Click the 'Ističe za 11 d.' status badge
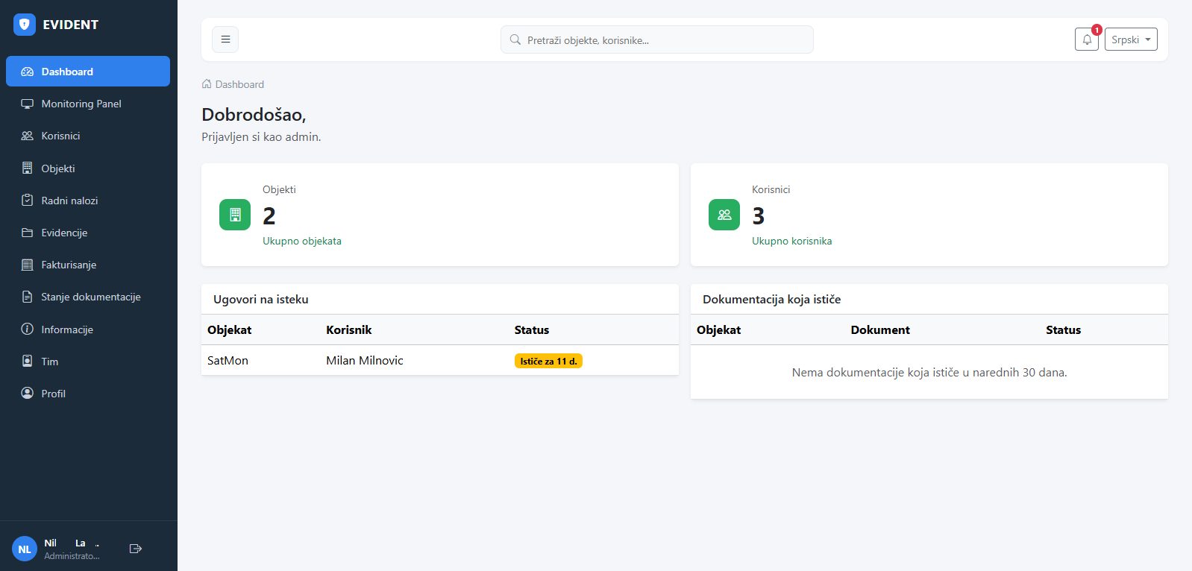Screen dimensions: 1192x571 (x=548, y=361)
